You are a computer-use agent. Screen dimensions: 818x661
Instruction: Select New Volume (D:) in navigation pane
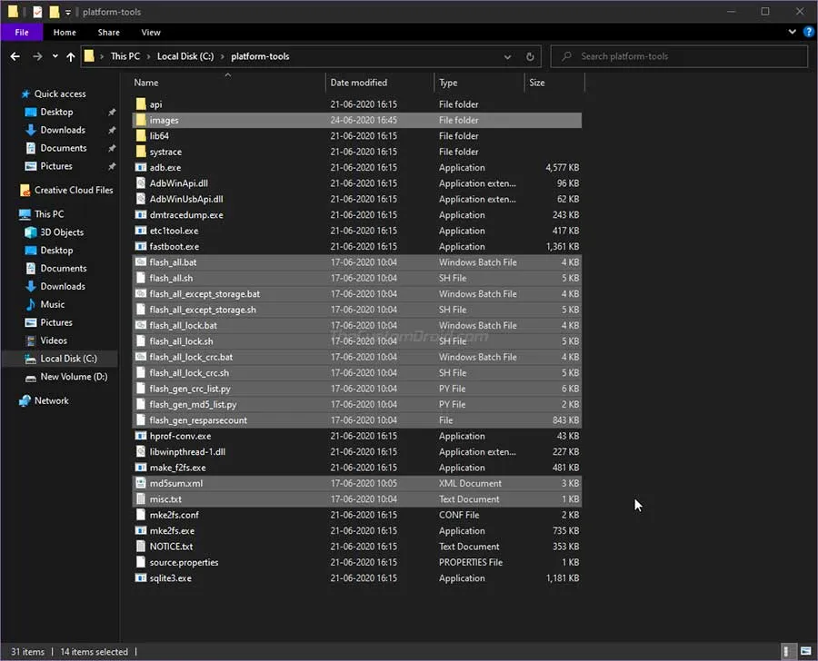pos(73,377)
